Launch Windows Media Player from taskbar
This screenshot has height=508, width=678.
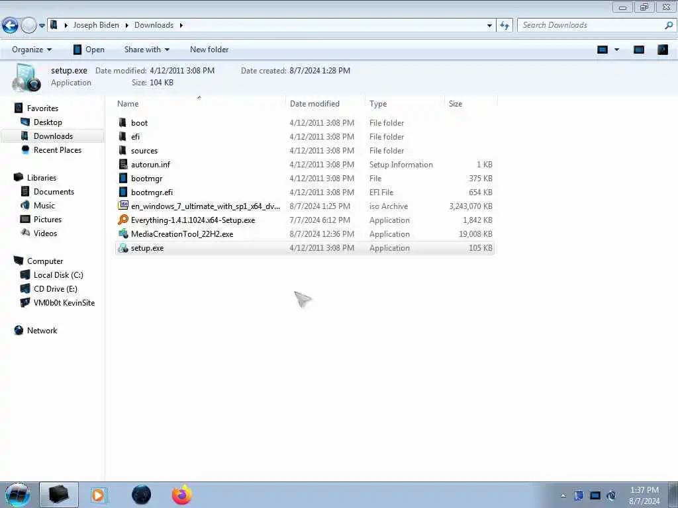pos(99,495)
